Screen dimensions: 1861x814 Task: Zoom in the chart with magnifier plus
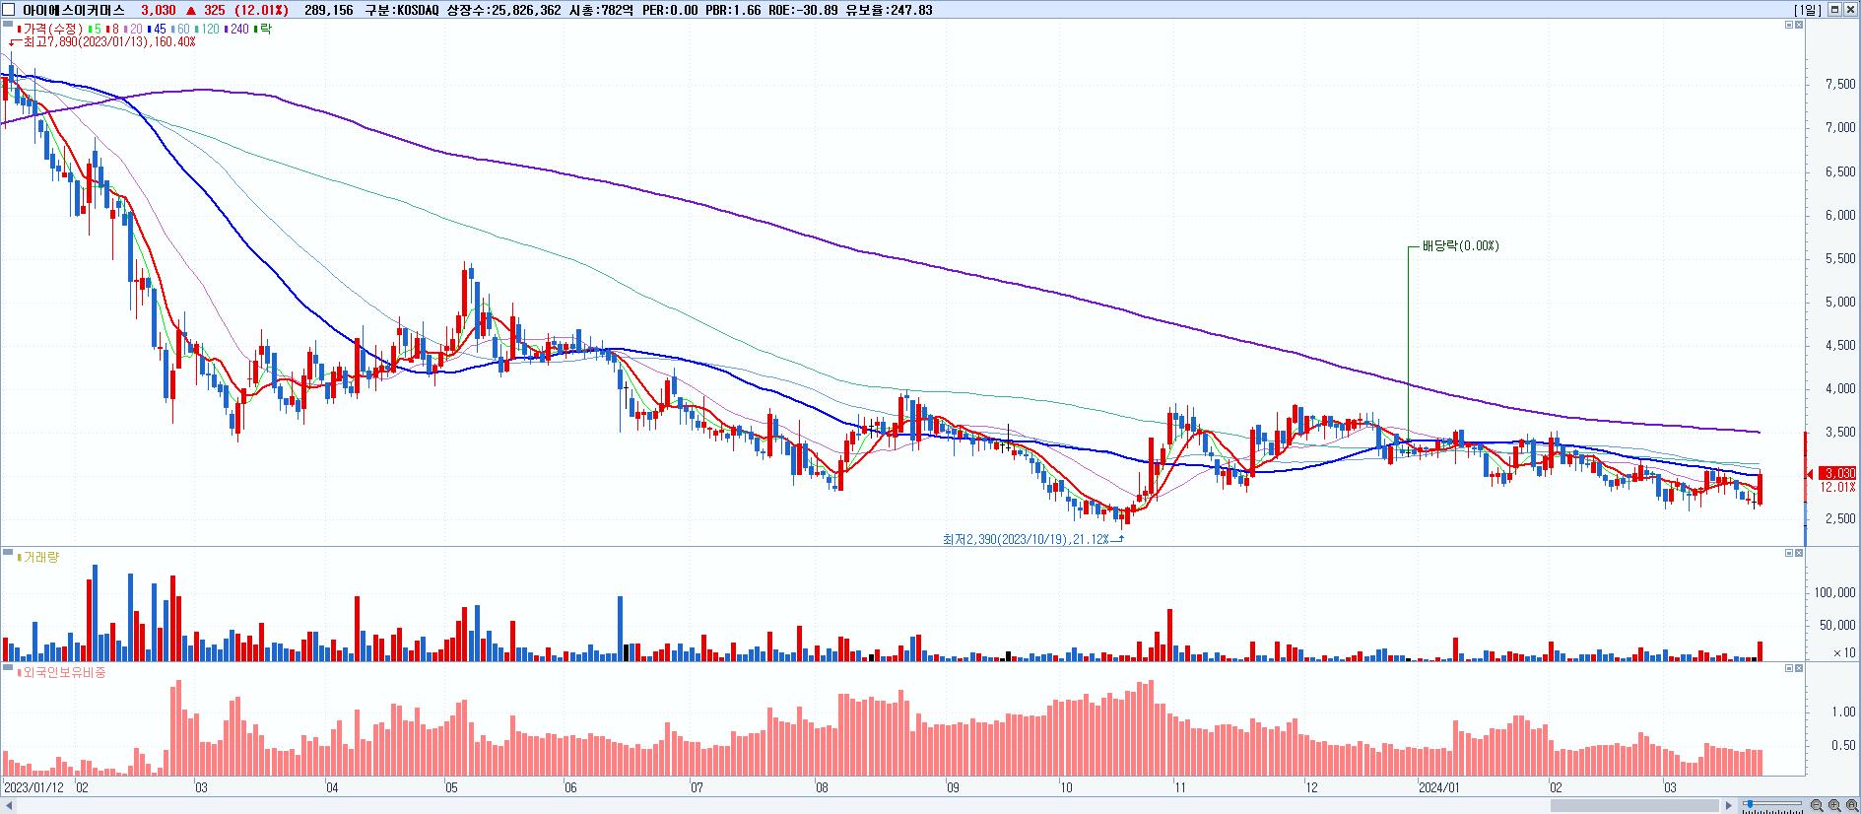[1834, 806]
